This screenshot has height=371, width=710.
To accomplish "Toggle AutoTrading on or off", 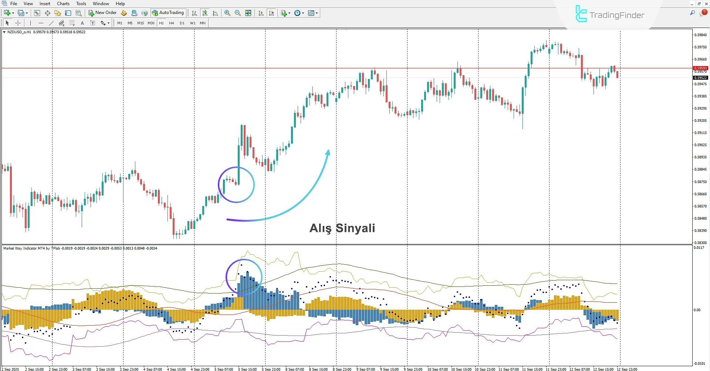I will point(168,13).
